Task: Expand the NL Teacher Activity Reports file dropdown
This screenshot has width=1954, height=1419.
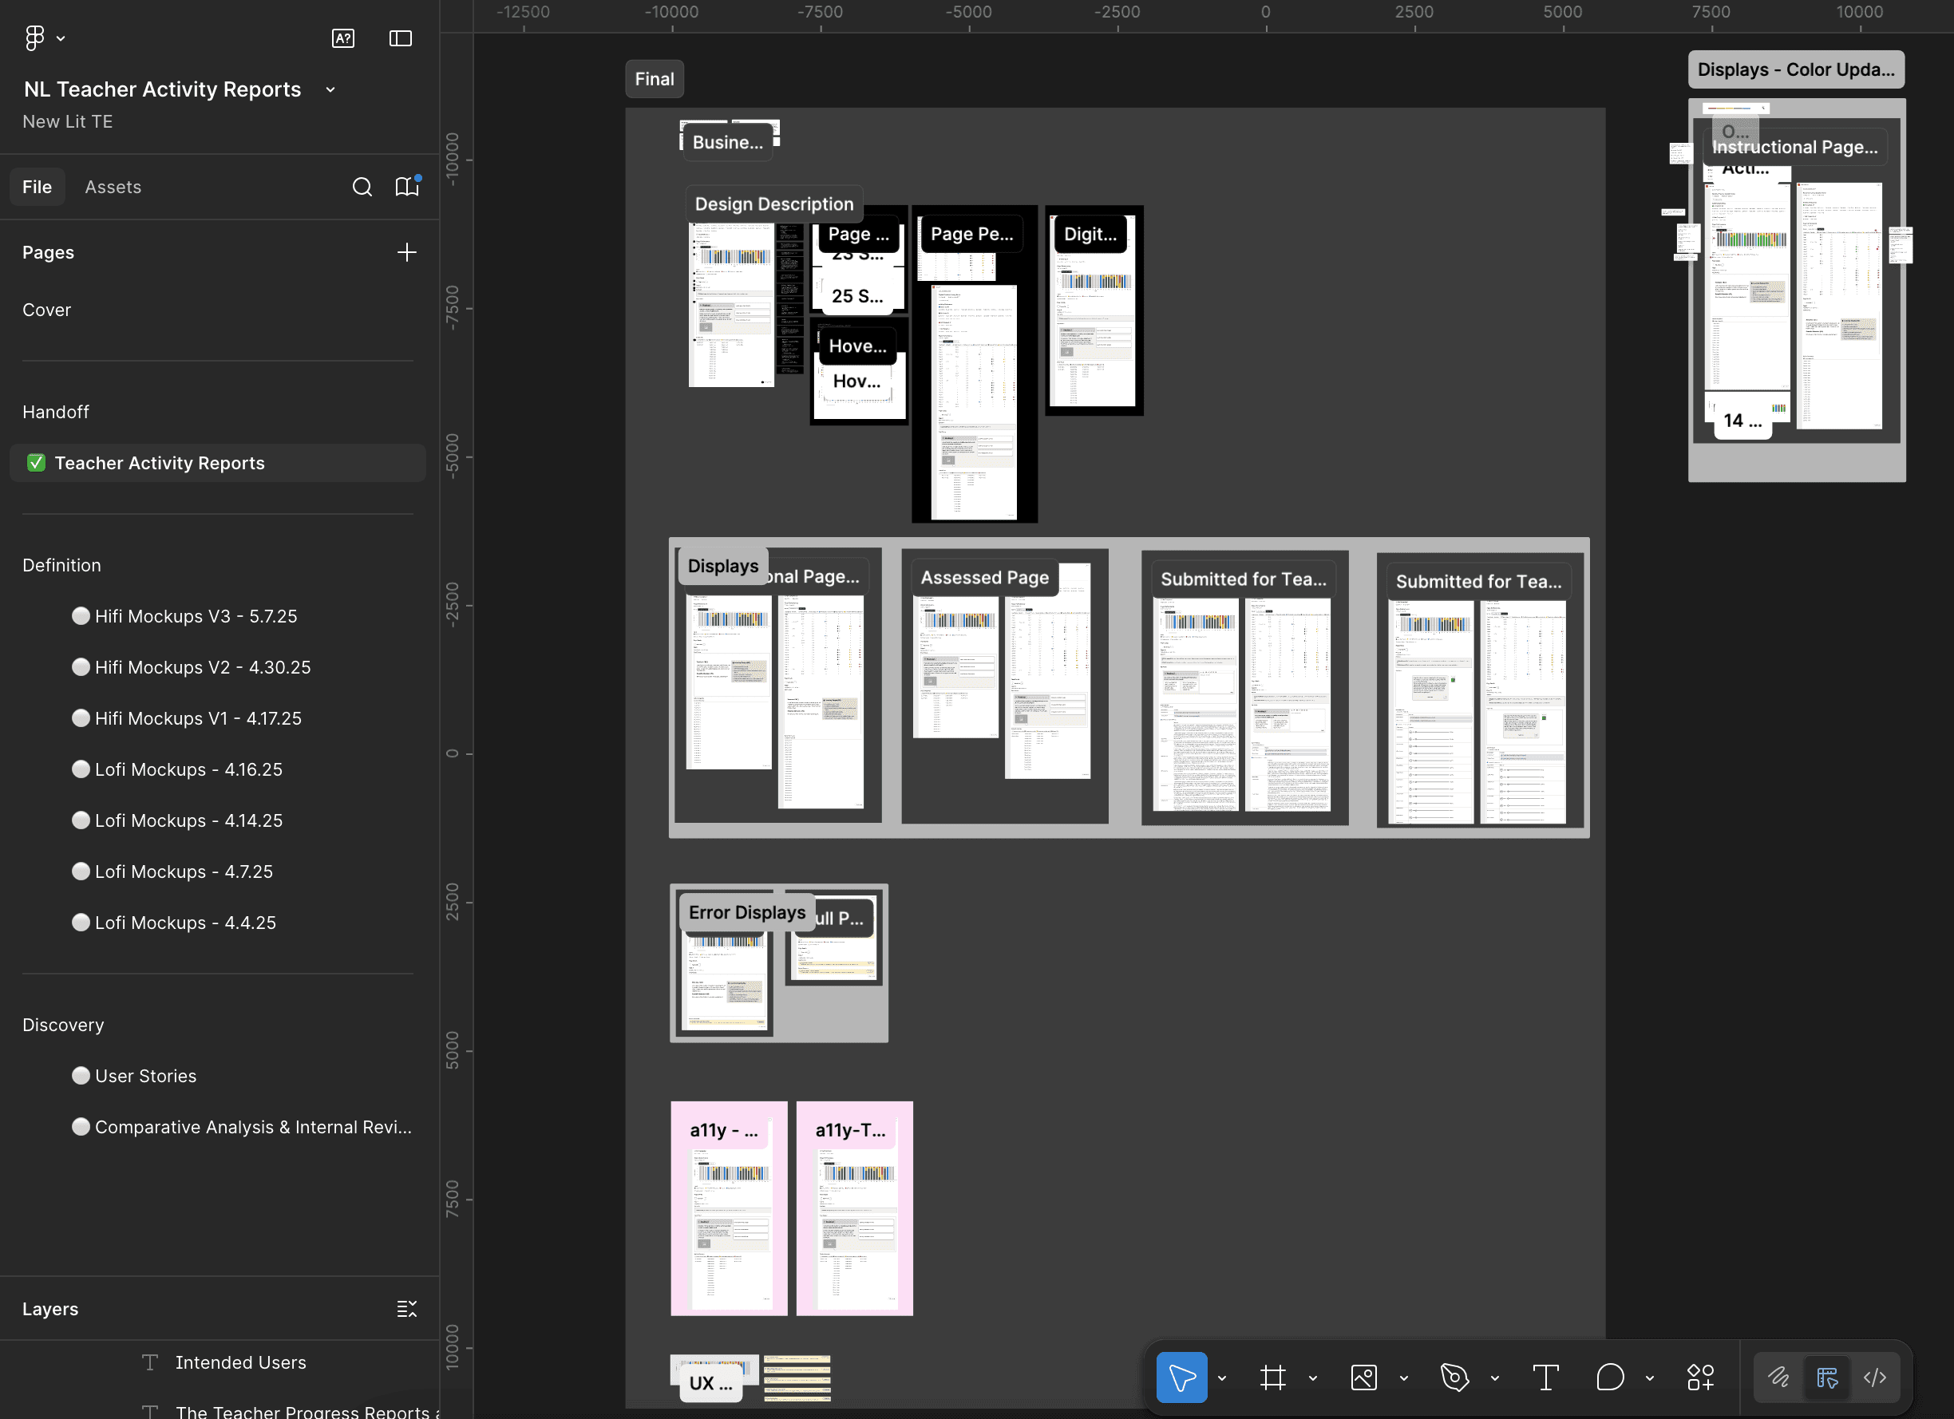Action: click(330, 89)
